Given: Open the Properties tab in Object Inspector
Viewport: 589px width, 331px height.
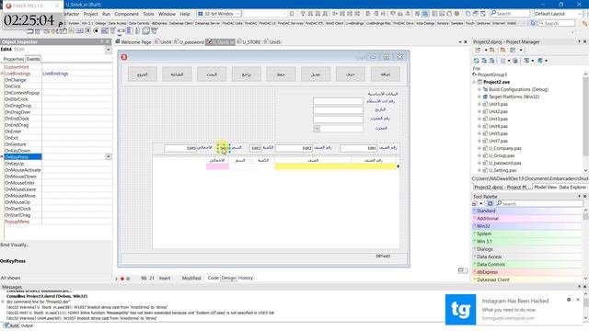Looking at the screenshot, I should pos(14,59).
